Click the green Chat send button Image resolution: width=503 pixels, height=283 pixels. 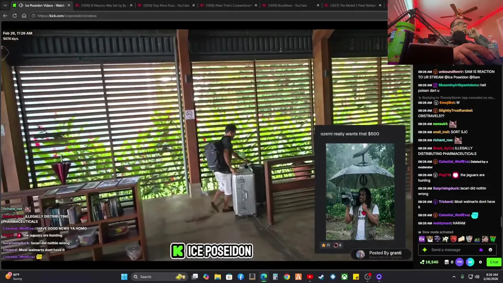(x=494, y=262)
